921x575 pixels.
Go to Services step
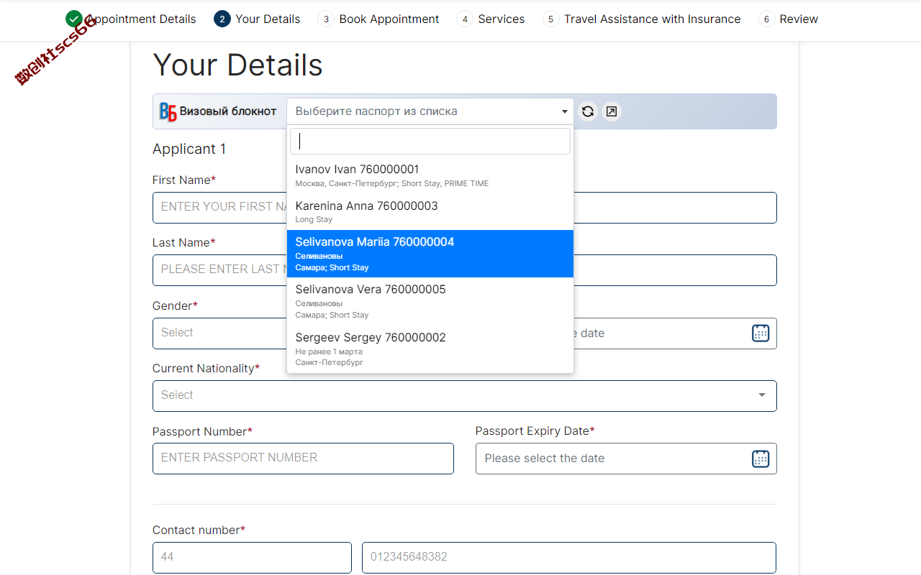click(x=491, y=19)
